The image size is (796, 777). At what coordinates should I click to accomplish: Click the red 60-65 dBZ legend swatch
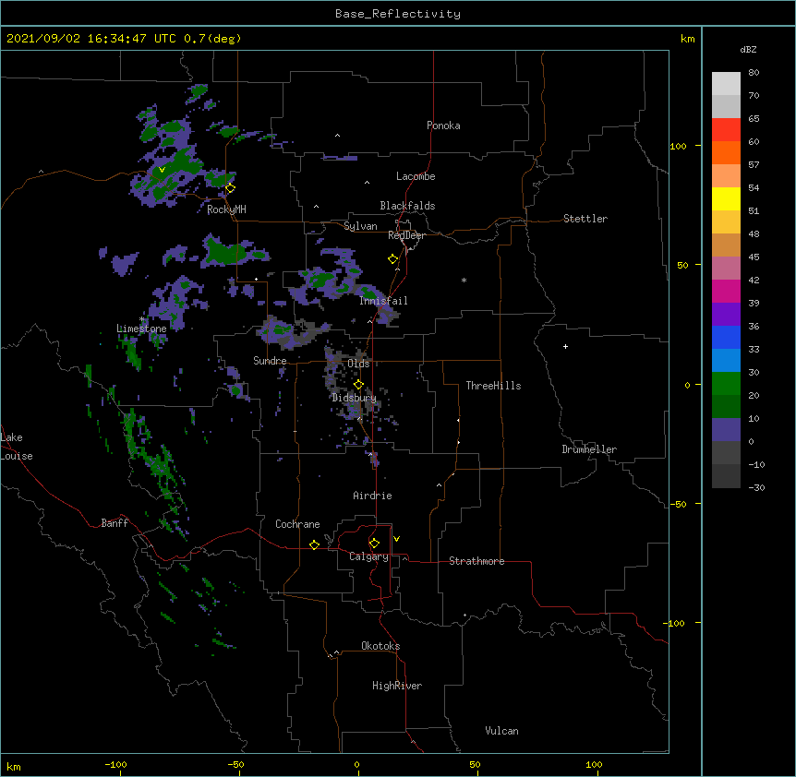pyautogui.click(x=726, y=130)
